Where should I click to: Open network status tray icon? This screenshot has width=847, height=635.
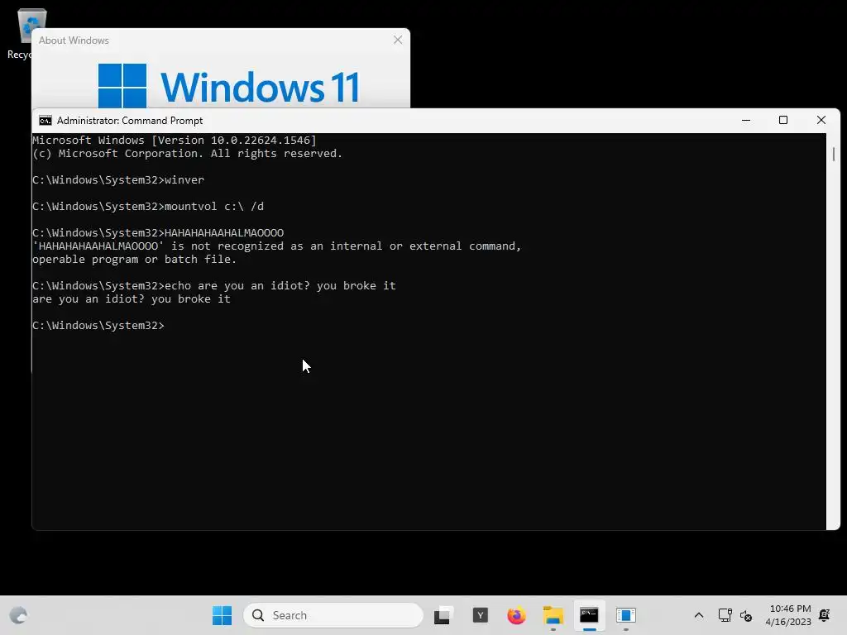(725, 615)
